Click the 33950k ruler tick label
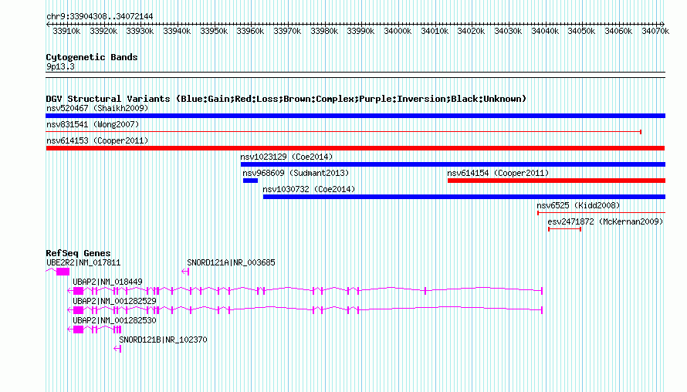This screenshot has width=687, height=392. (214, 31)
